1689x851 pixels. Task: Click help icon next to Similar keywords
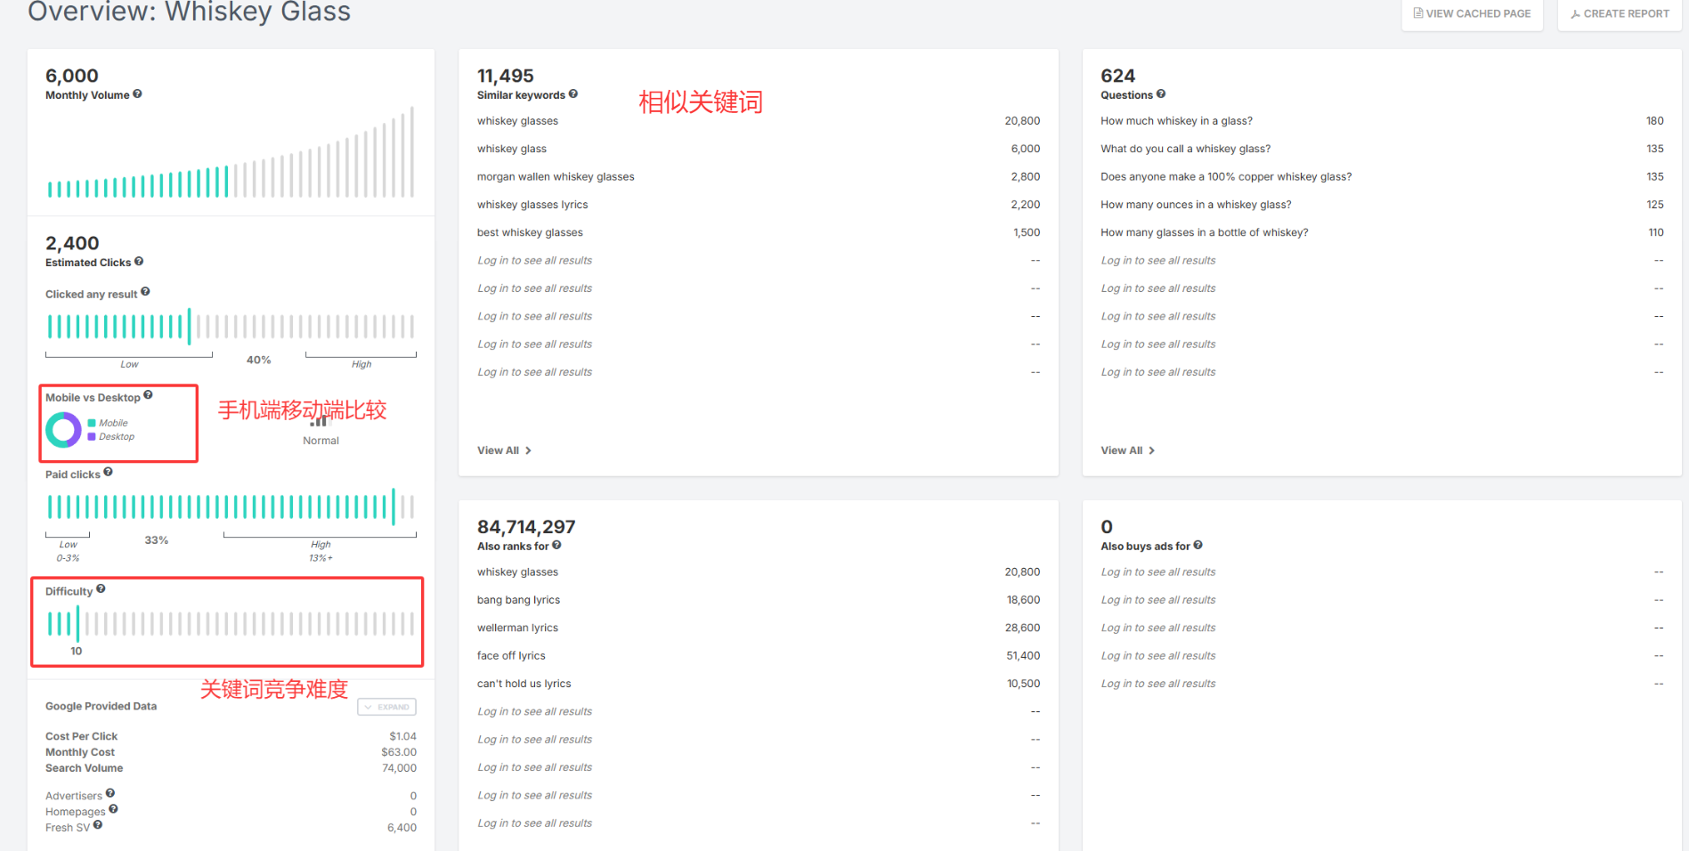pyautogui.click(x=573, y=94)
